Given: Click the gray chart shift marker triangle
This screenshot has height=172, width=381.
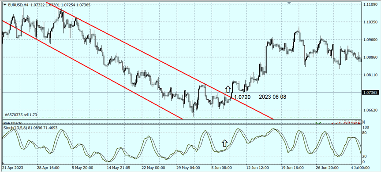Looking at the screenshot, I should tap(289, 3).
